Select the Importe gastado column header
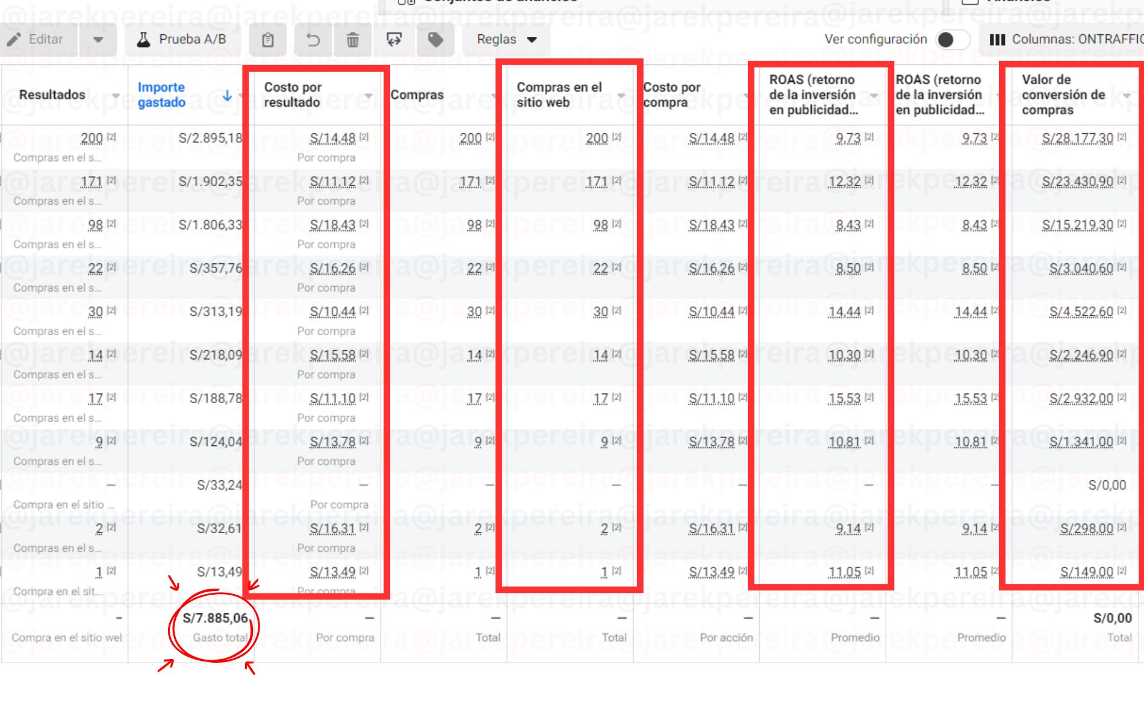 [161, 95]
